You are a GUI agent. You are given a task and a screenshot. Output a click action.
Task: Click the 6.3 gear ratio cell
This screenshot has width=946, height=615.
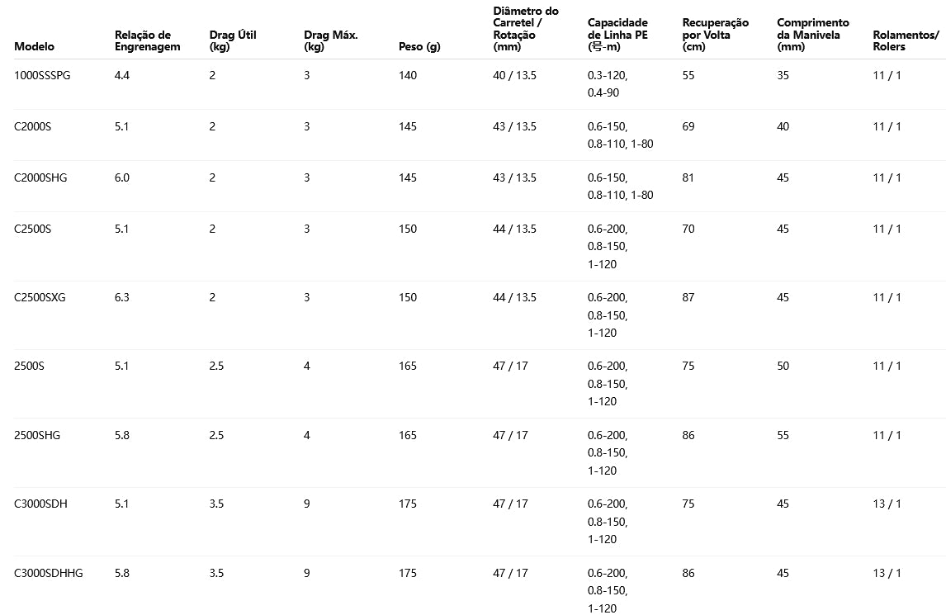122,298
